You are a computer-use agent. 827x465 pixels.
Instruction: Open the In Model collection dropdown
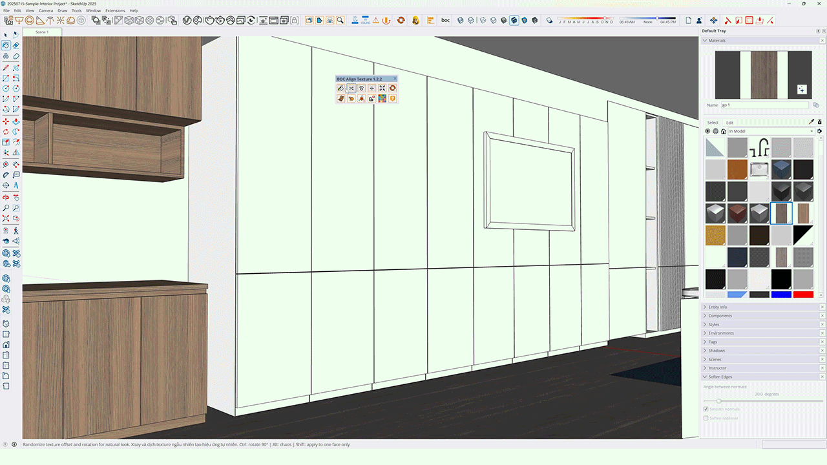(x=771, y=131)
